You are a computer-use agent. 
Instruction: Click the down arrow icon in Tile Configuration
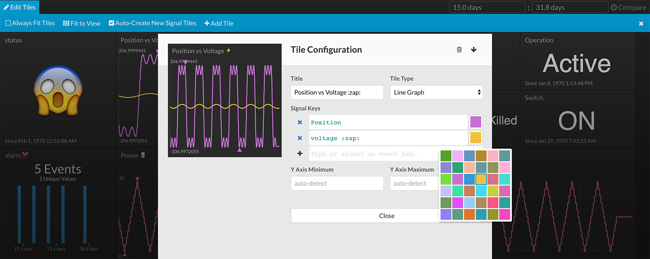474,50
